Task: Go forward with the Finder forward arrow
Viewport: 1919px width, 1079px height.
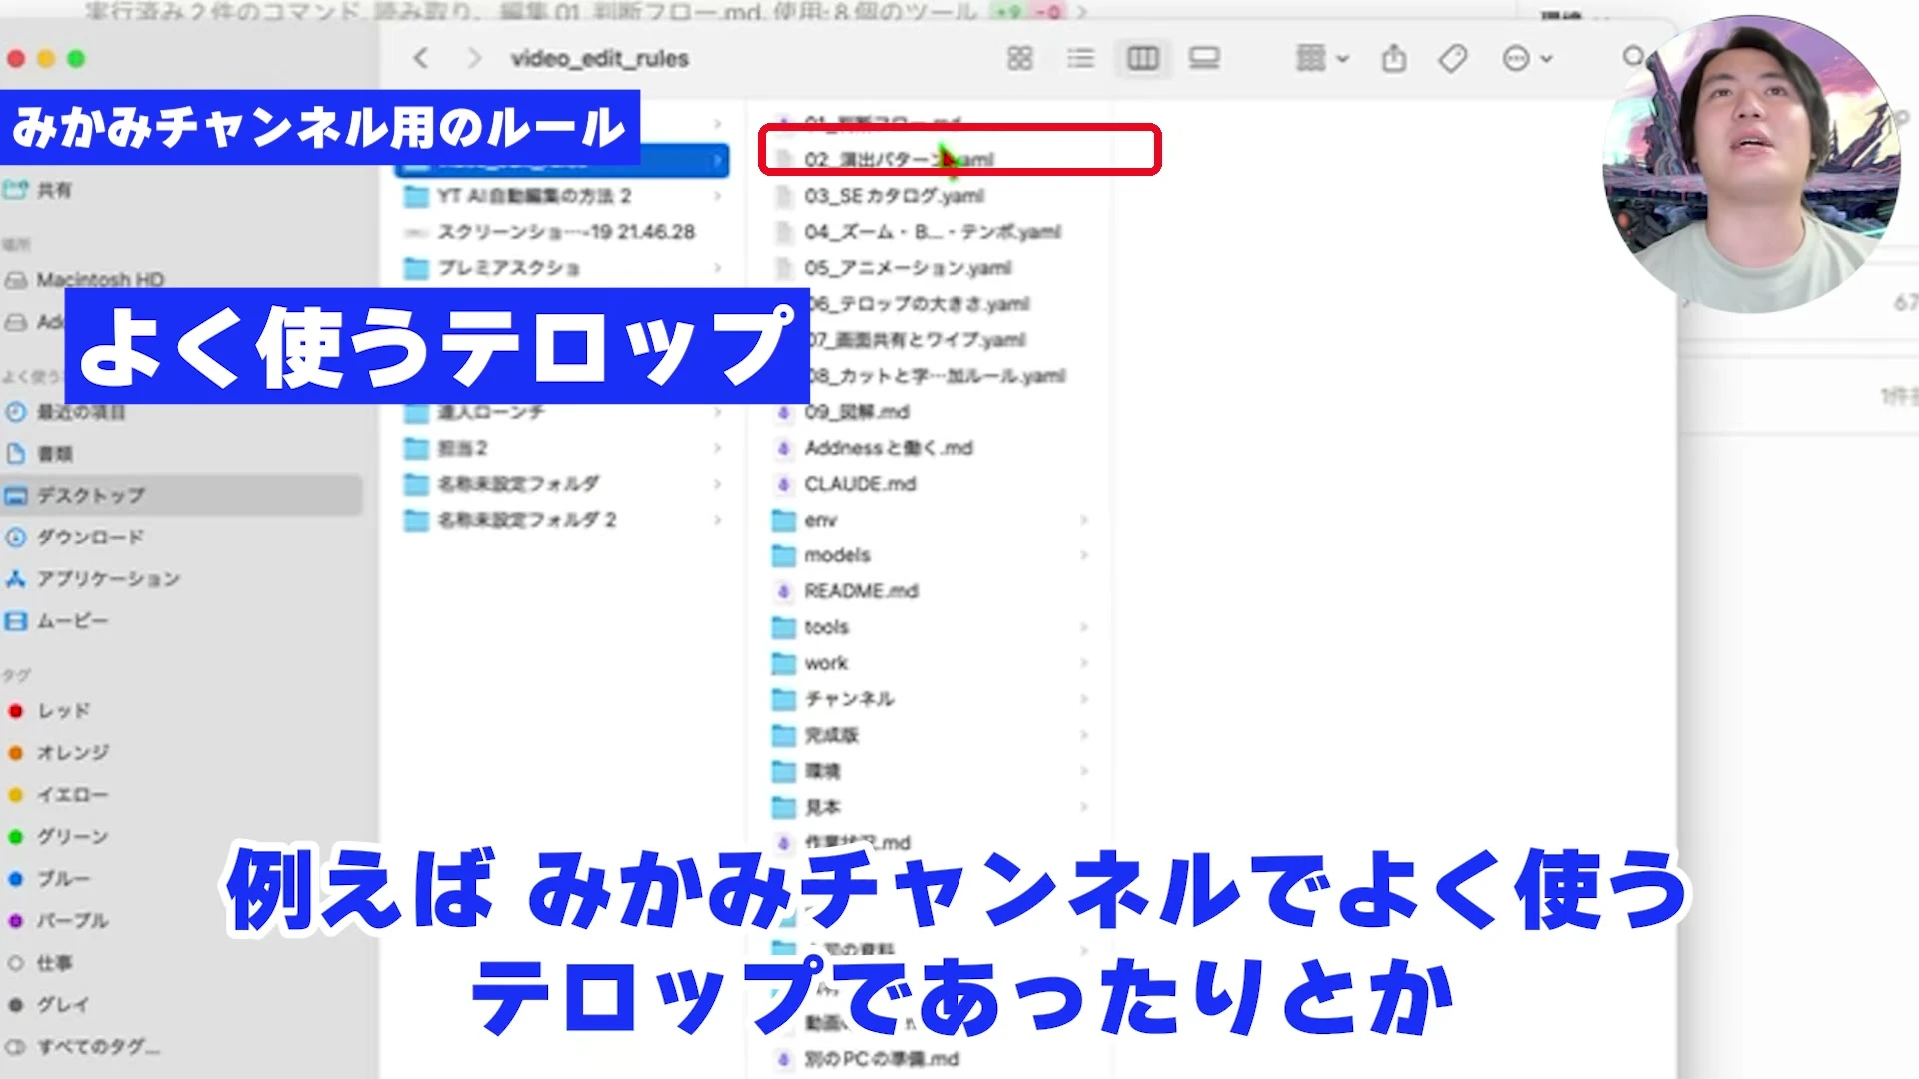Action: coord(474,58)
